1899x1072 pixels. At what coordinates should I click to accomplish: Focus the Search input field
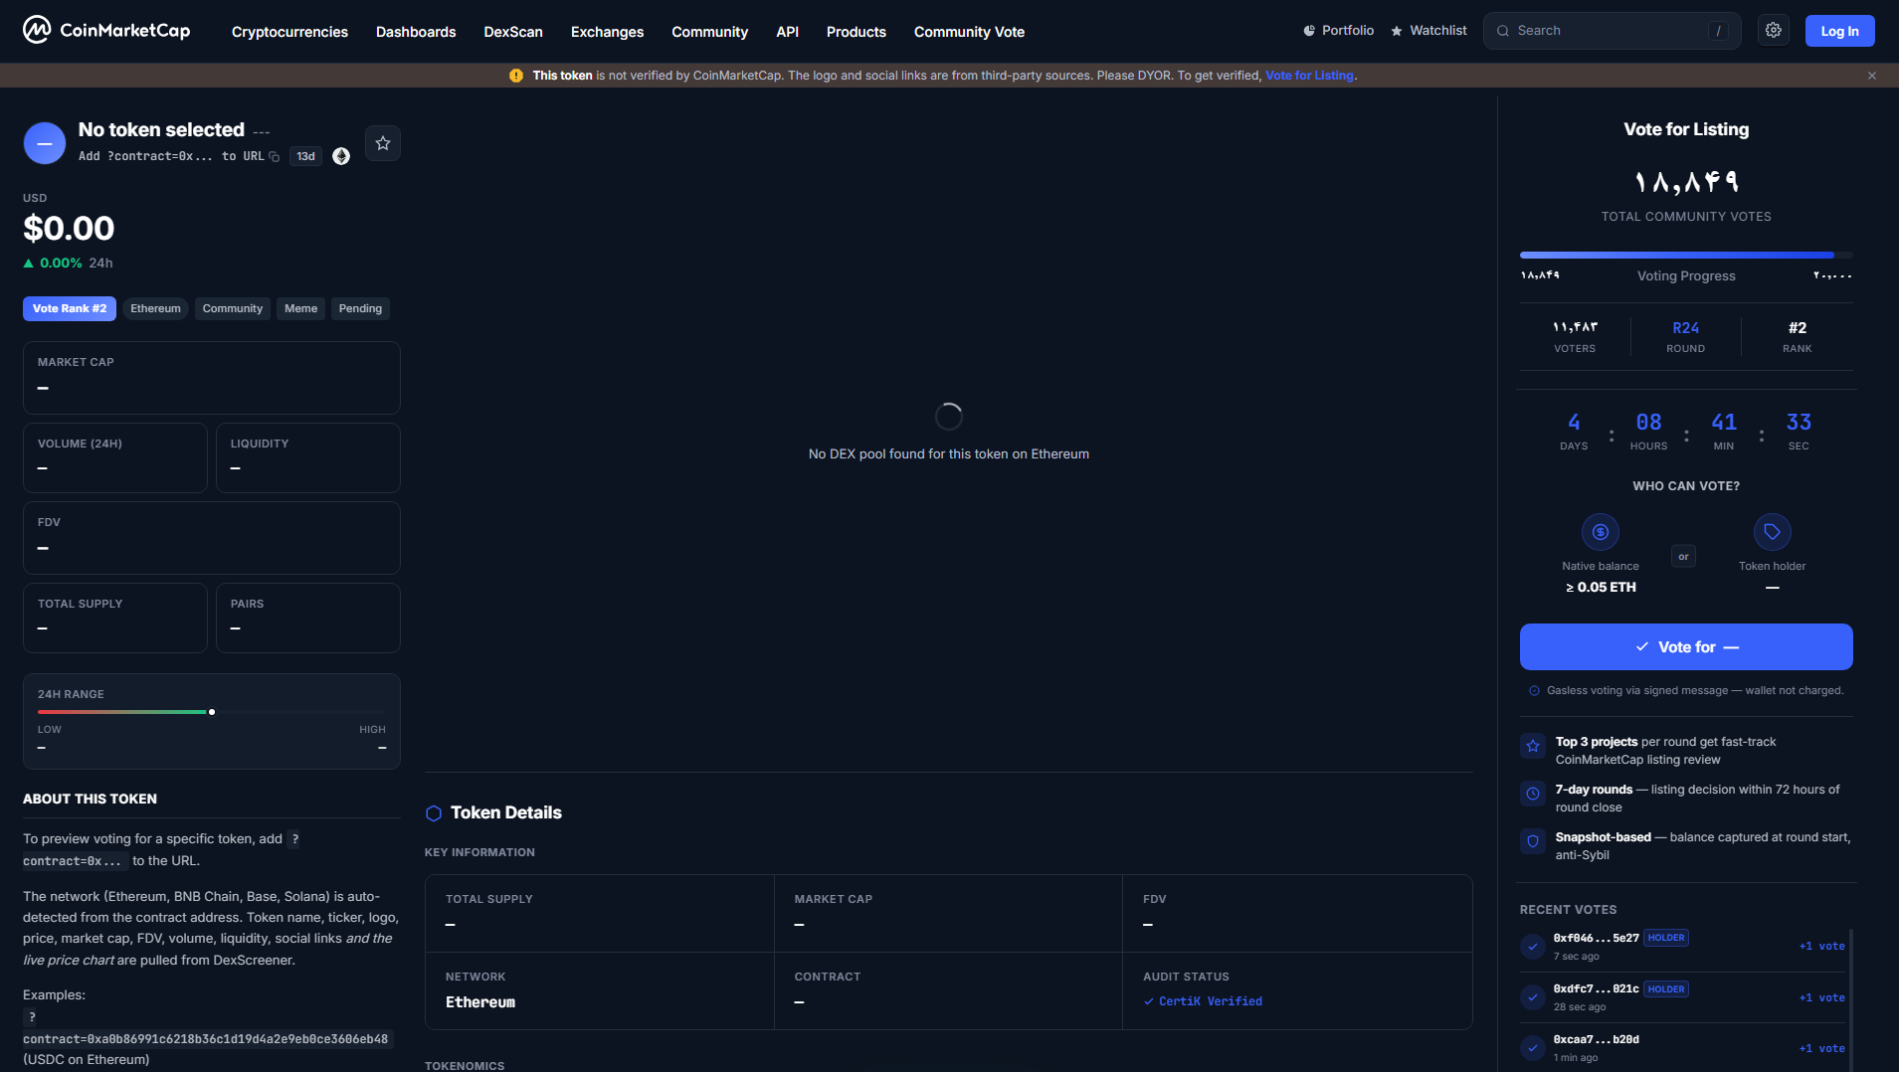[x=1612, y=31]
